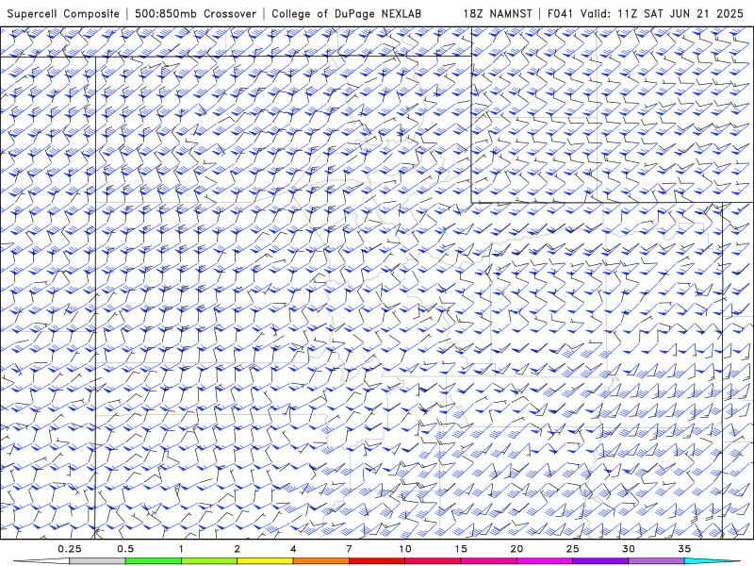Click the 'F041' forecast hour label
Screen dimensions: 754x566
(x=560, y=13)
